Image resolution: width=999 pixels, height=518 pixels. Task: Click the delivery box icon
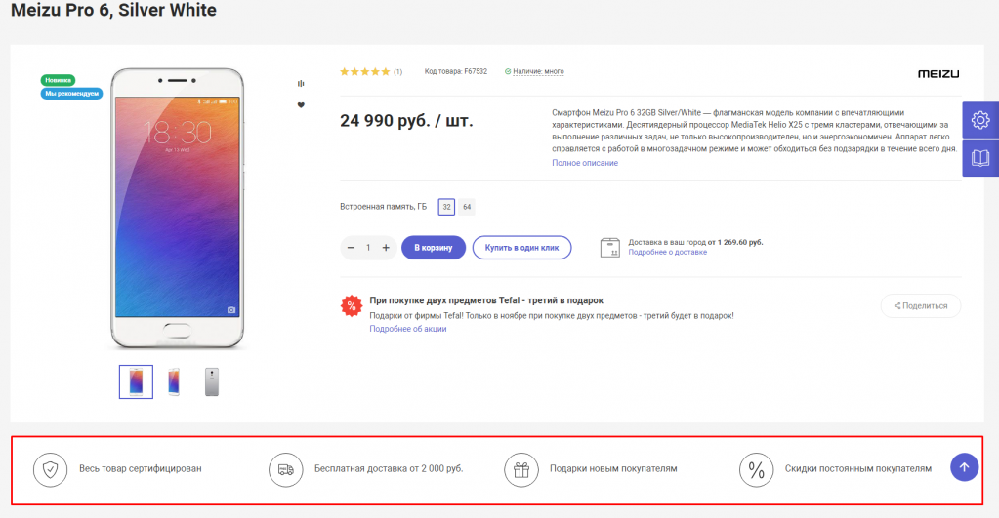[x=609, y=247]
